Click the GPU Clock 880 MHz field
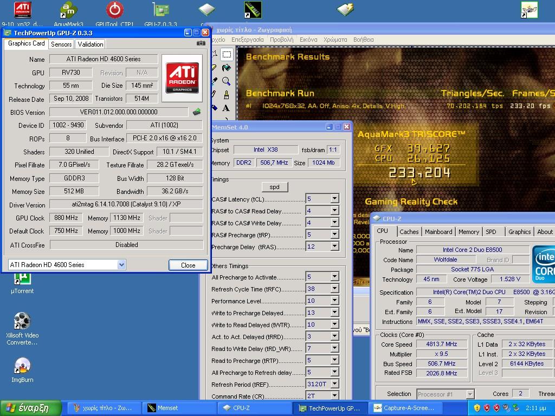 click(x=66, y=218)
